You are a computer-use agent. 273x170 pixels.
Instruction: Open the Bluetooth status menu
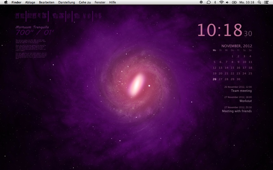pos(215,2)
